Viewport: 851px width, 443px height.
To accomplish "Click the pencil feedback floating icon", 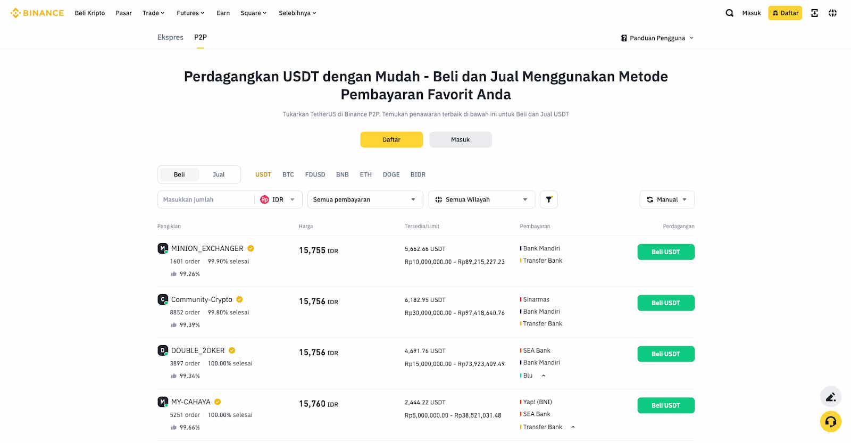I will coord(831,397).
